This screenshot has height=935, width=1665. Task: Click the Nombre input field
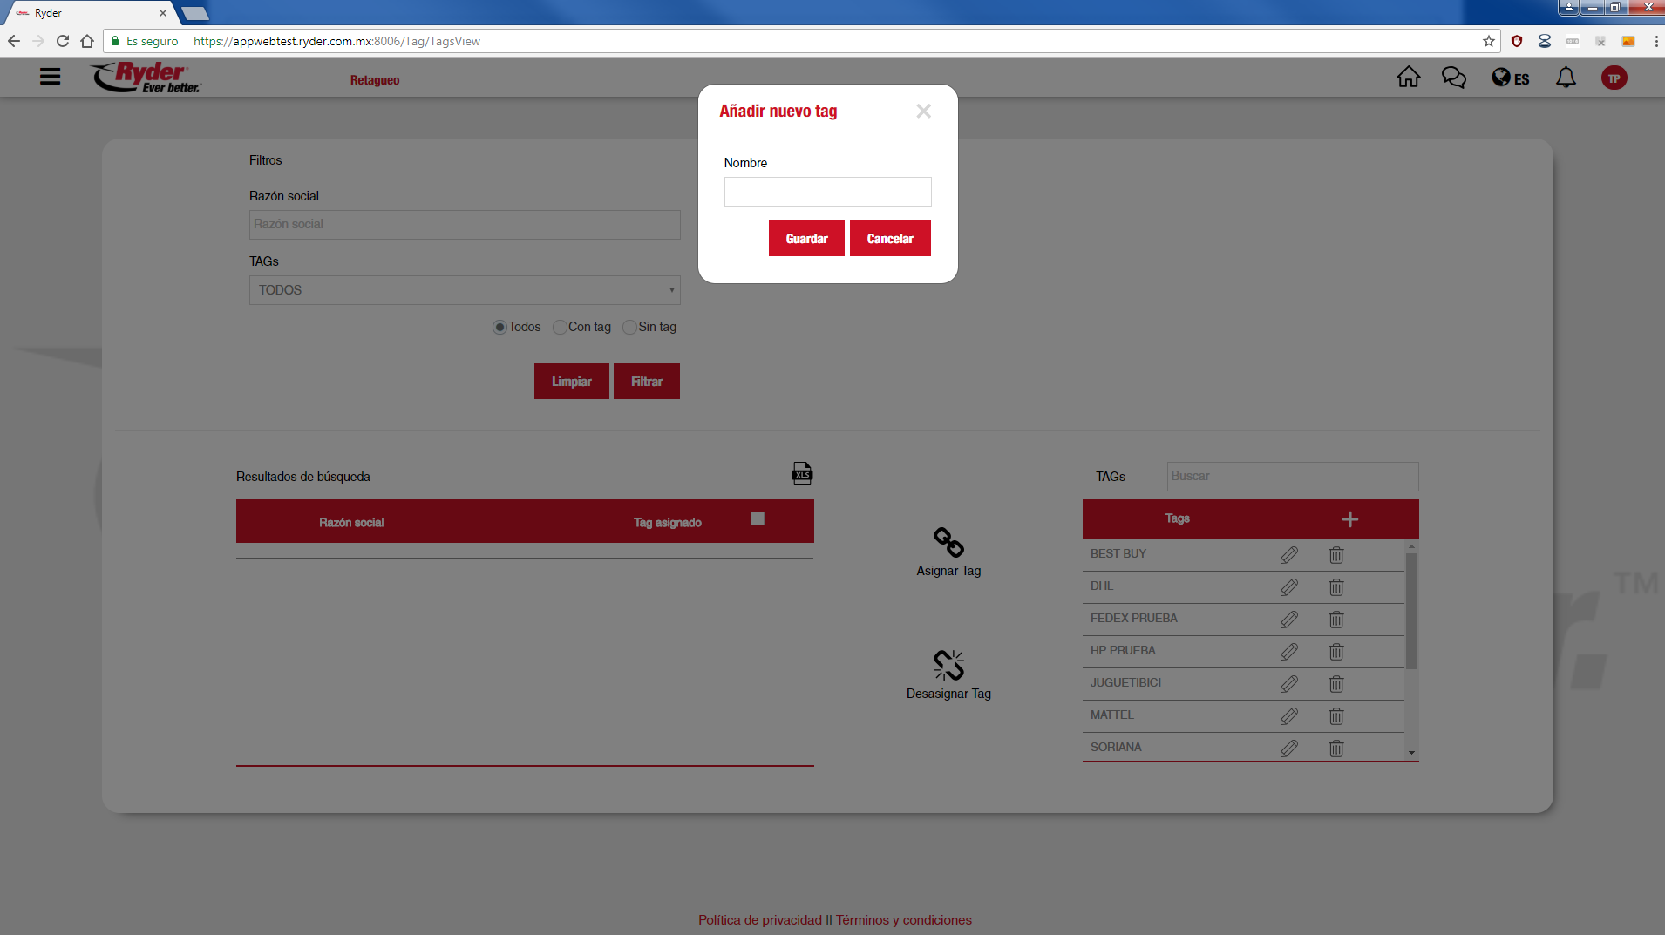pos(826,192)
